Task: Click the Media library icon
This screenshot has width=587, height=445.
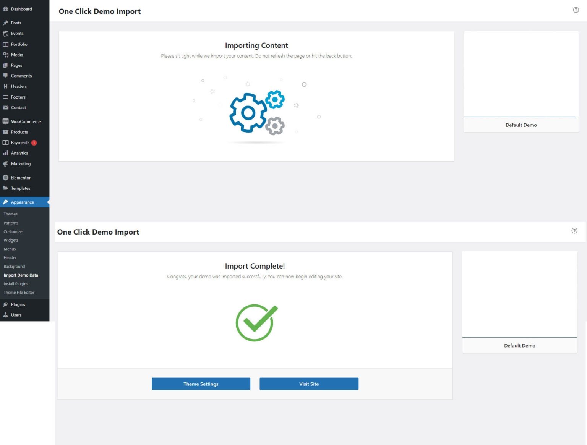Action: click(x=5, y=55)
